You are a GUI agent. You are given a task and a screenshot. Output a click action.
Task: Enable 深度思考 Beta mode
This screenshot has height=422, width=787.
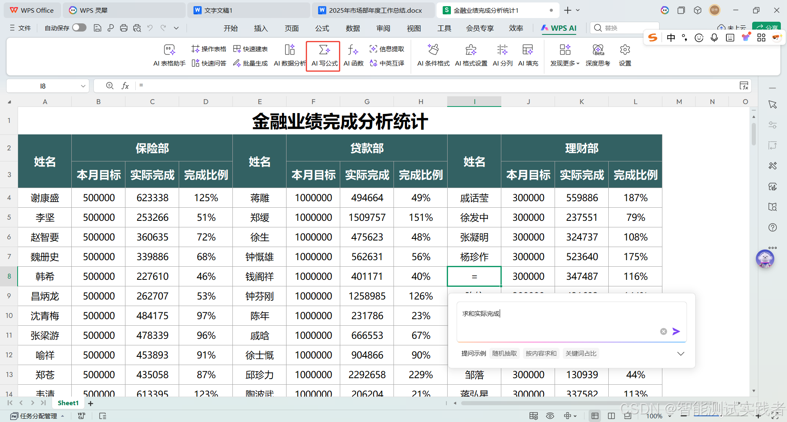click(598, 56)
